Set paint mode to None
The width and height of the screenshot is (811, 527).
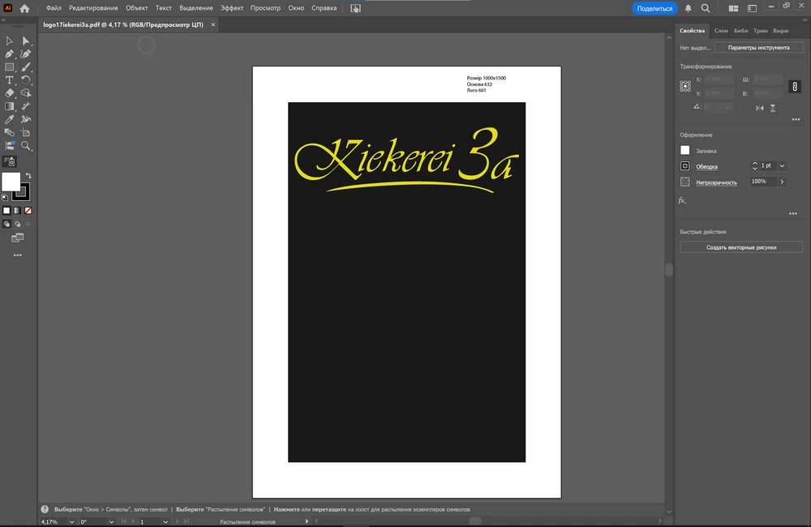tap(28, 211)
